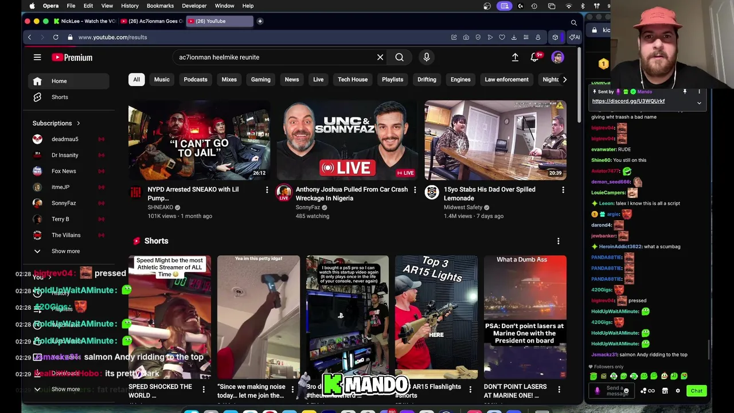Screen dimensions: 734x413
Task: Open options for 15yo Stabs His Dad video
Action: 563,190
